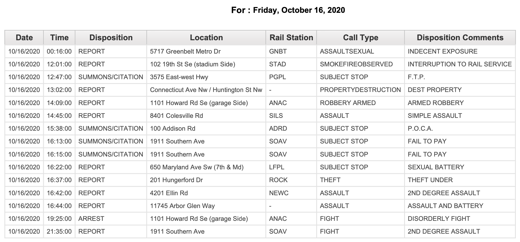The image size is (520, 242).
Task: Click the Time column header
Action: pos(59,38)
